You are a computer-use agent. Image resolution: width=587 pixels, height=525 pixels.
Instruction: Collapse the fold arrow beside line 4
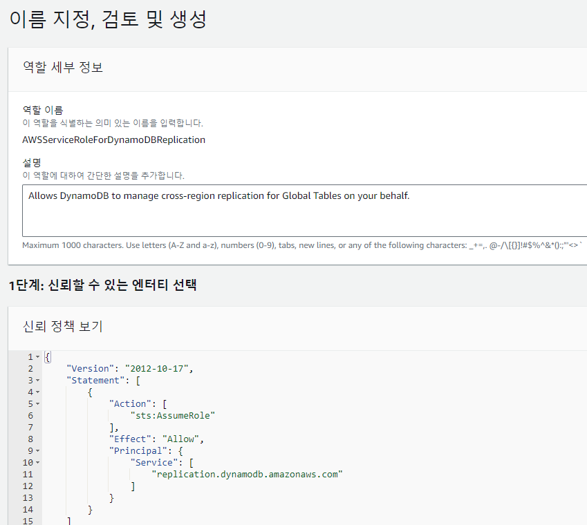click(37, 392)
